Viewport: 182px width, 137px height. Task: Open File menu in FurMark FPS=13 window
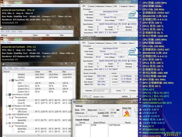[3, 42]
